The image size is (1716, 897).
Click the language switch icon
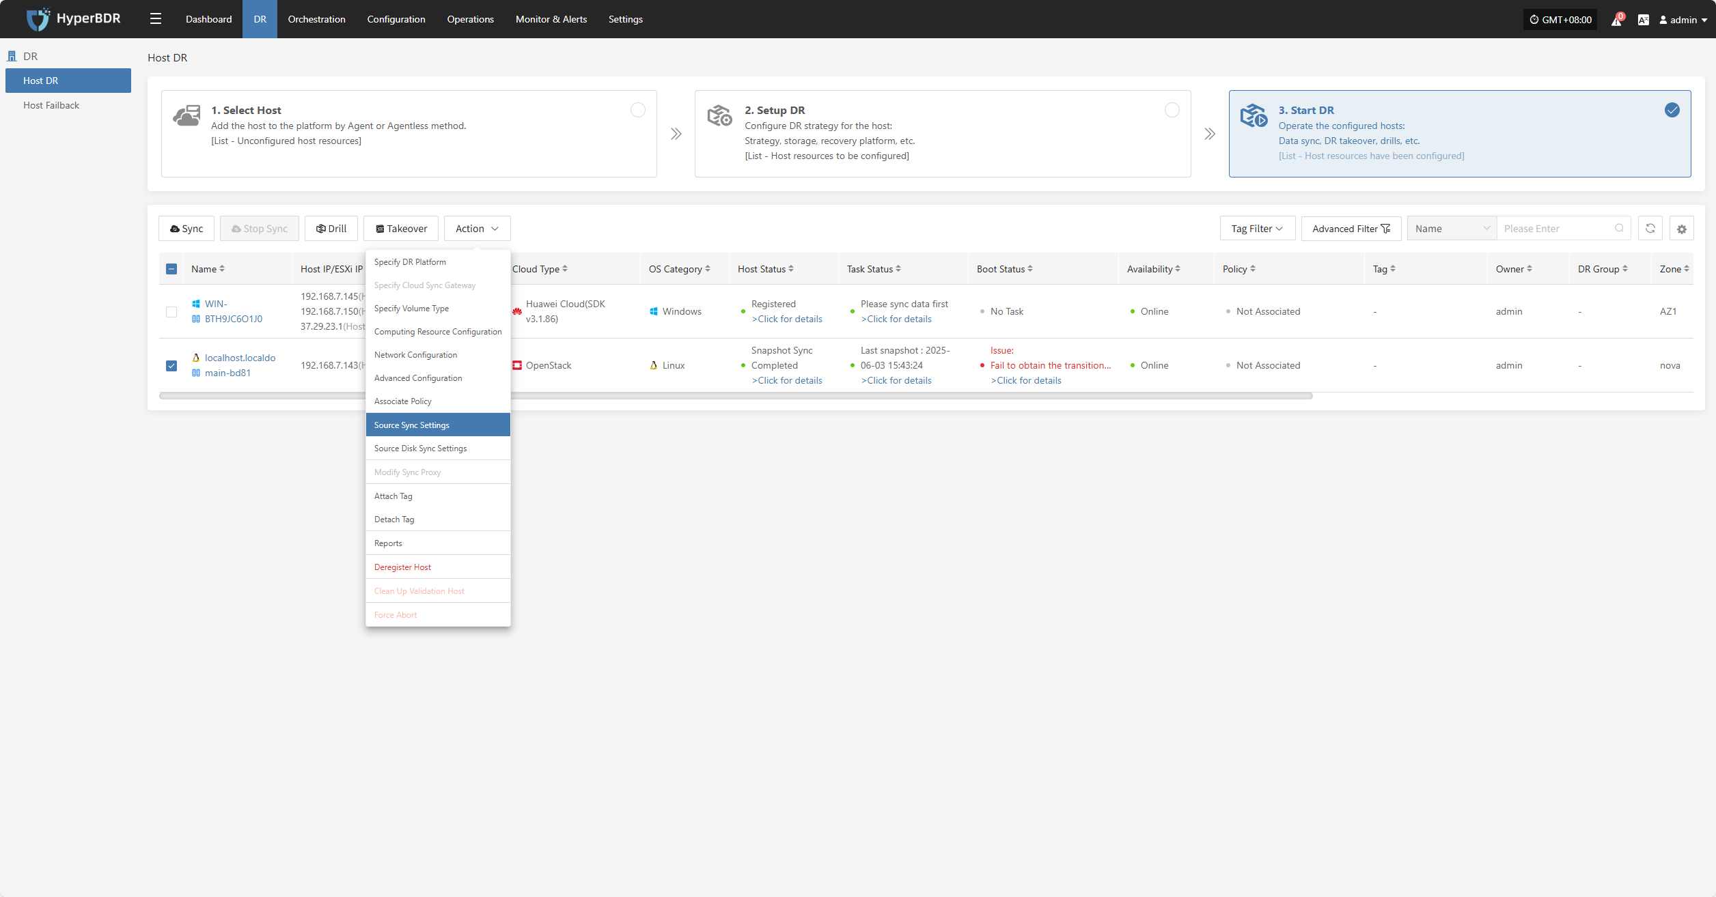[1644, 20]
